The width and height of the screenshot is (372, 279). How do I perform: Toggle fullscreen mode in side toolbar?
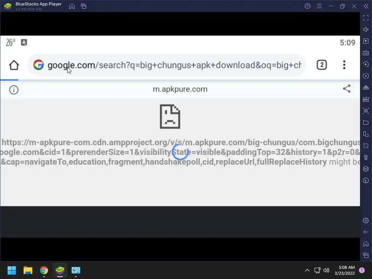click(x=366, y=18)
